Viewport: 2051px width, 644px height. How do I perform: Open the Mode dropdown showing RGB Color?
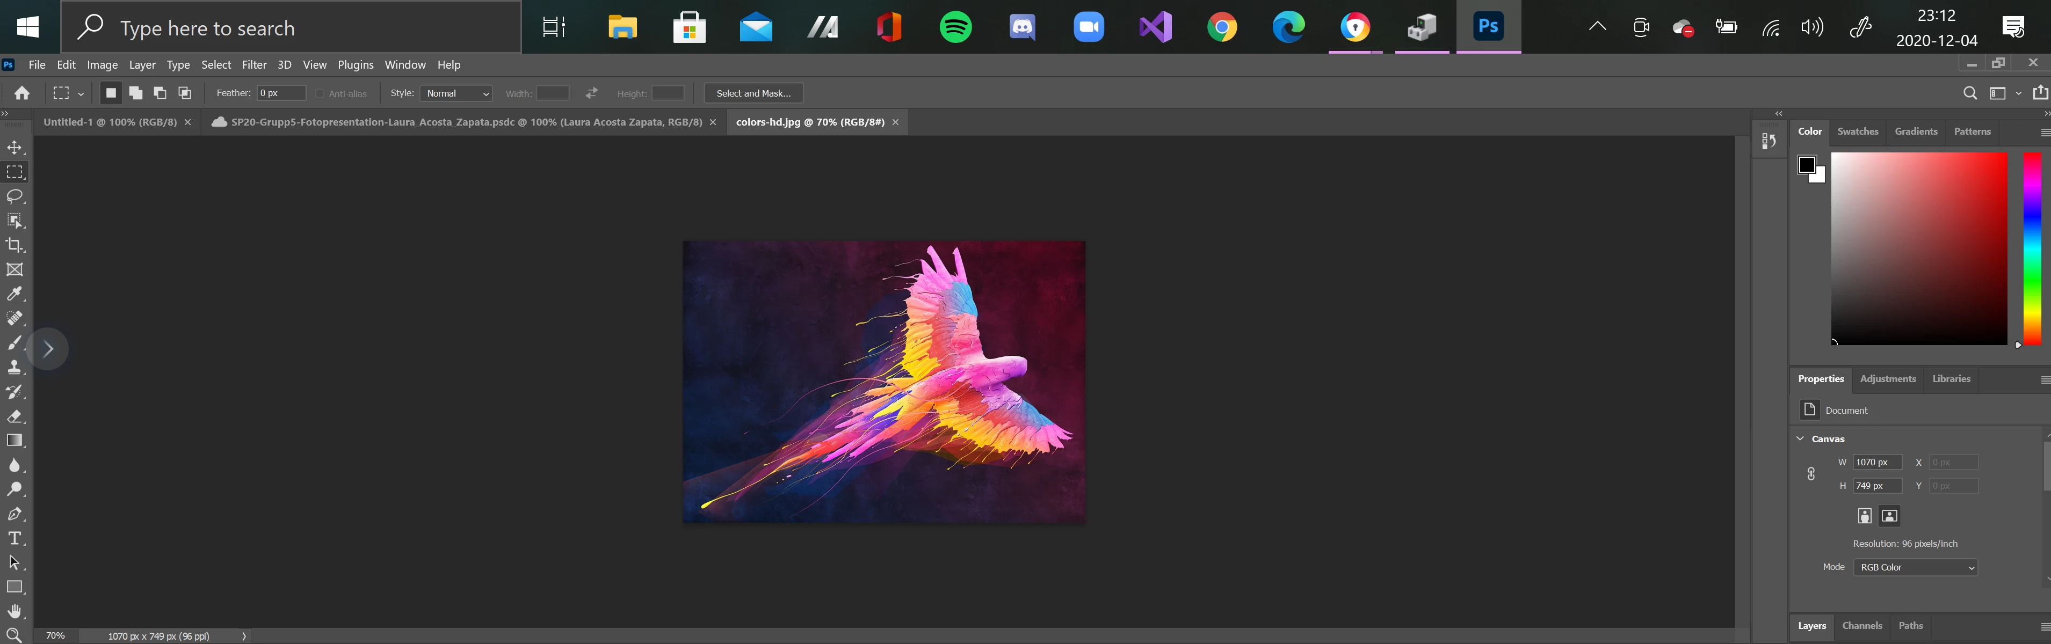[x=1915, y=568]
